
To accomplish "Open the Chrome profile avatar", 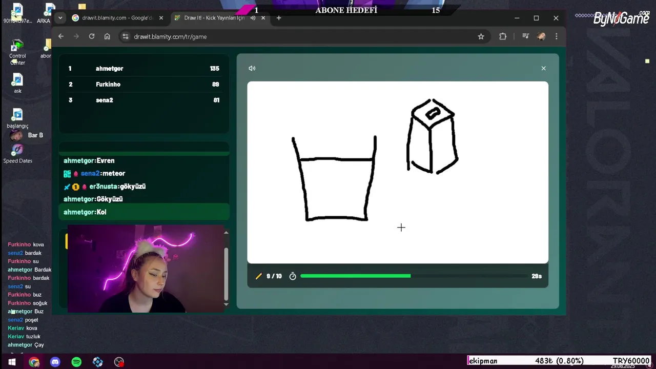I will click(x=541, y=36).
